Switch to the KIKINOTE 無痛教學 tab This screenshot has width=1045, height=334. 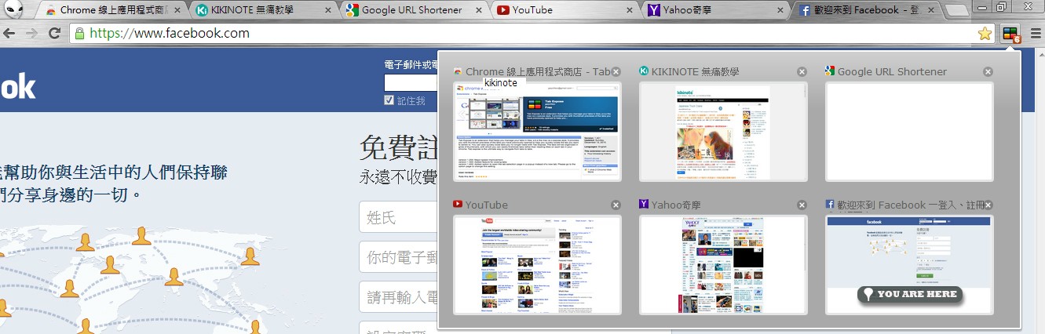(264, 10)
